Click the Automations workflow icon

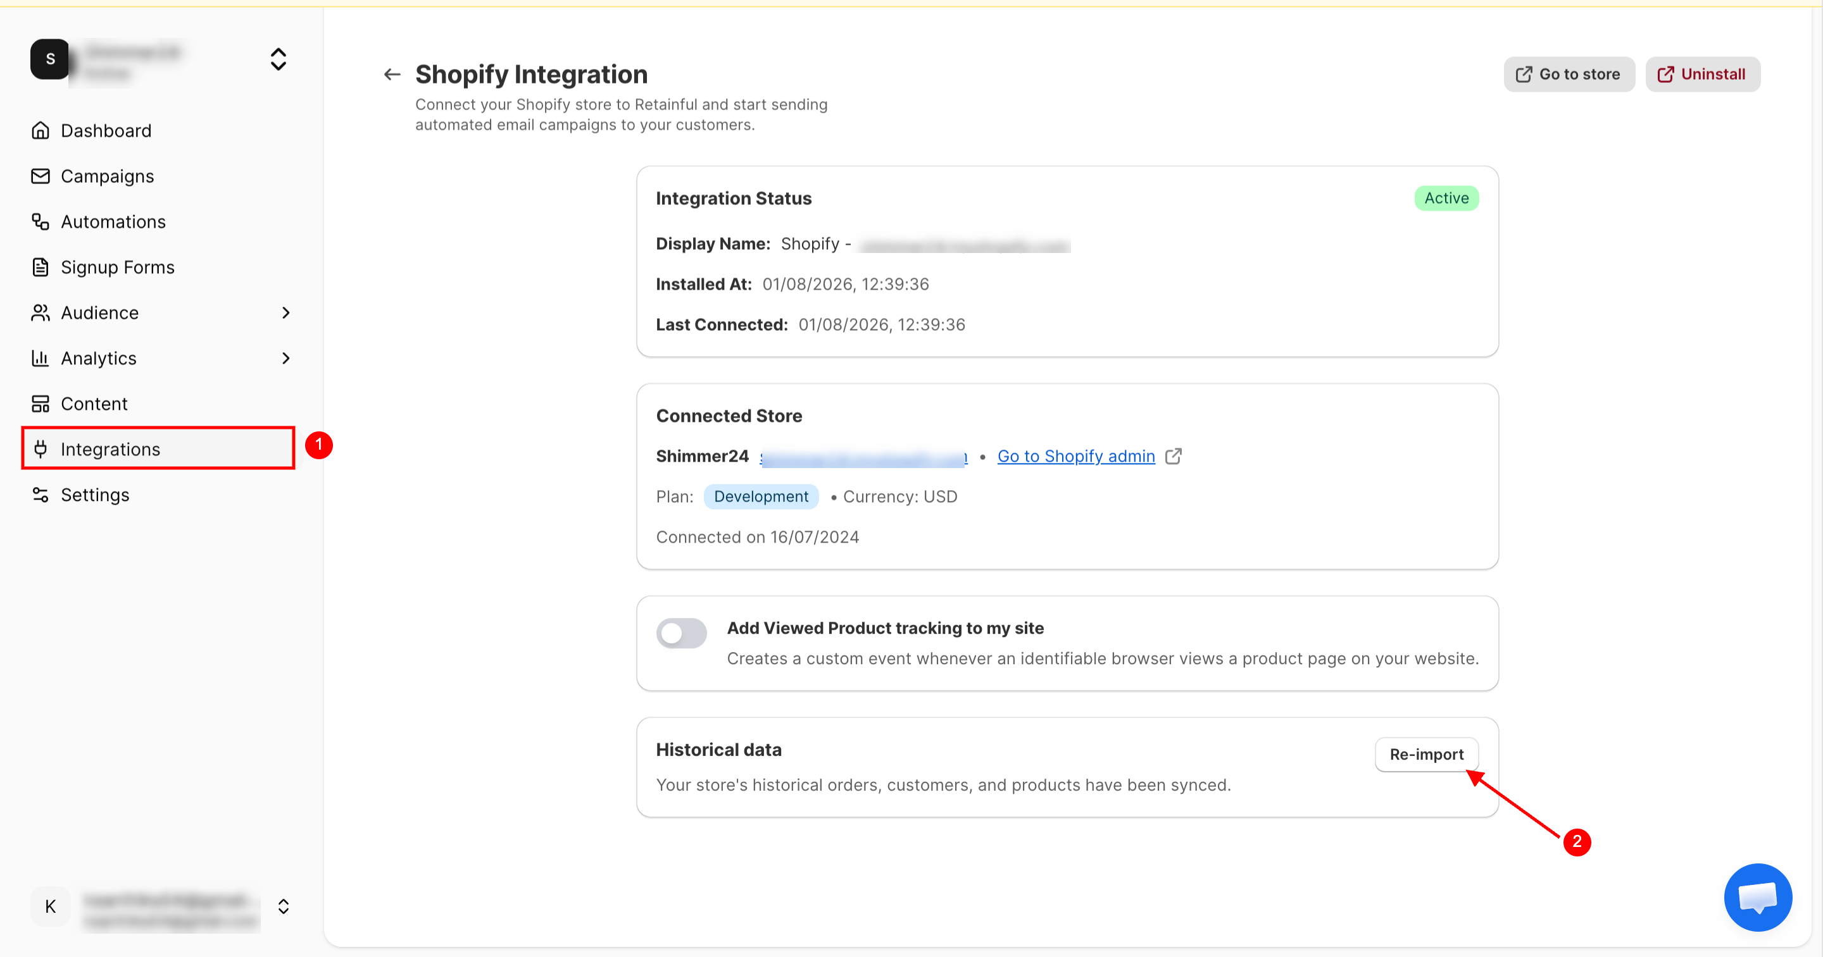click(41, 222)
